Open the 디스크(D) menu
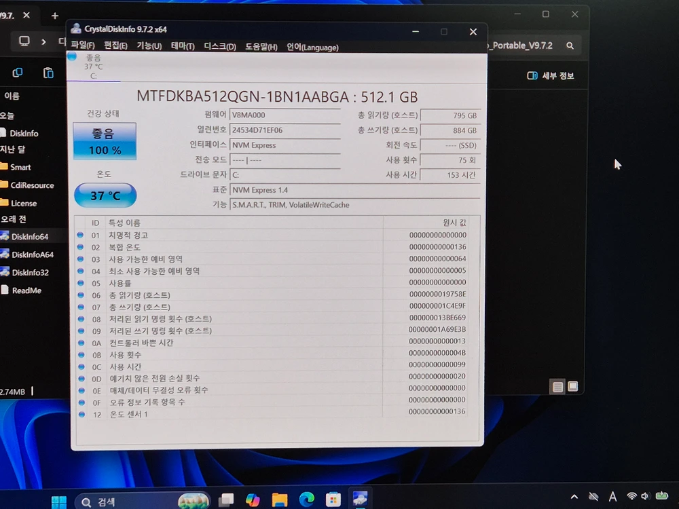Screen dimensions: 679x509 coord(220,46)
